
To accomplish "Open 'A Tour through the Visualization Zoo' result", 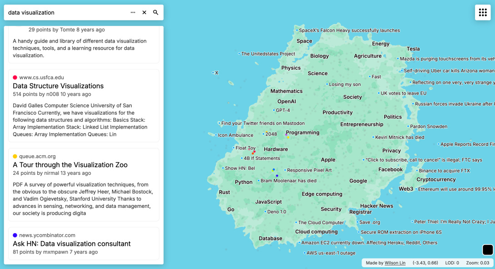I will point(70,165).
